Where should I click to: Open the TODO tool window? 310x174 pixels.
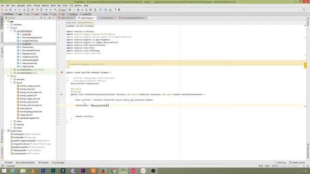tap(9, 162)
